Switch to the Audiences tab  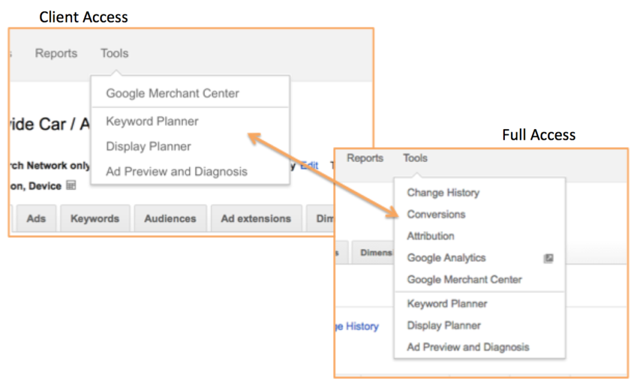(x=170, y=219)
